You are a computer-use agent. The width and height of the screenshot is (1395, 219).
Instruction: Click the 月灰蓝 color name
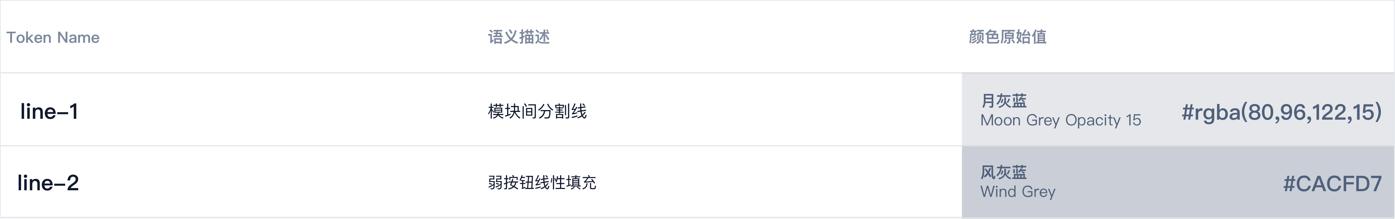tap(1003, 101)
